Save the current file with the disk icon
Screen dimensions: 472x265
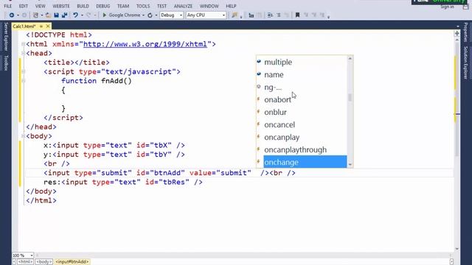point(56,15)
